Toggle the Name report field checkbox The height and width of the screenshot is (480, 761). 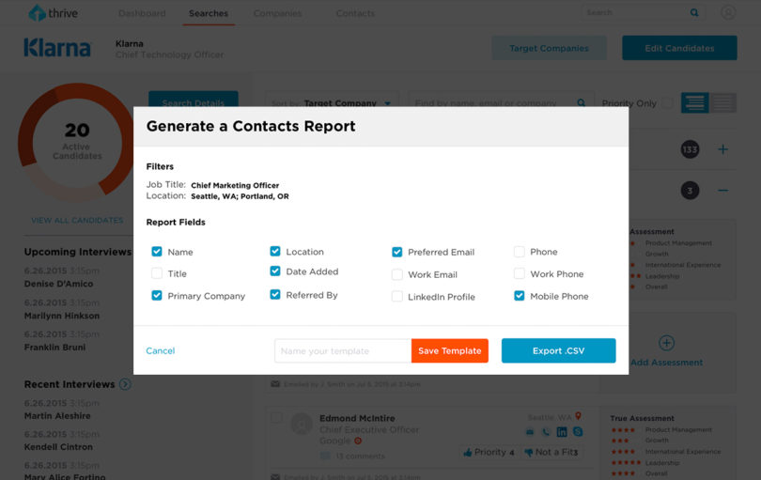pyautogui.click(x=156, y=252)
